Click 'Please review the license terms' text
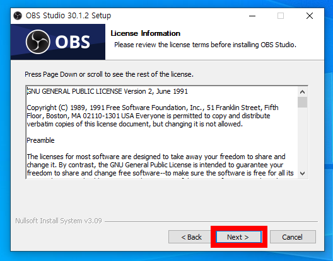Screen dimensions: 333x261 click(205, 45)
